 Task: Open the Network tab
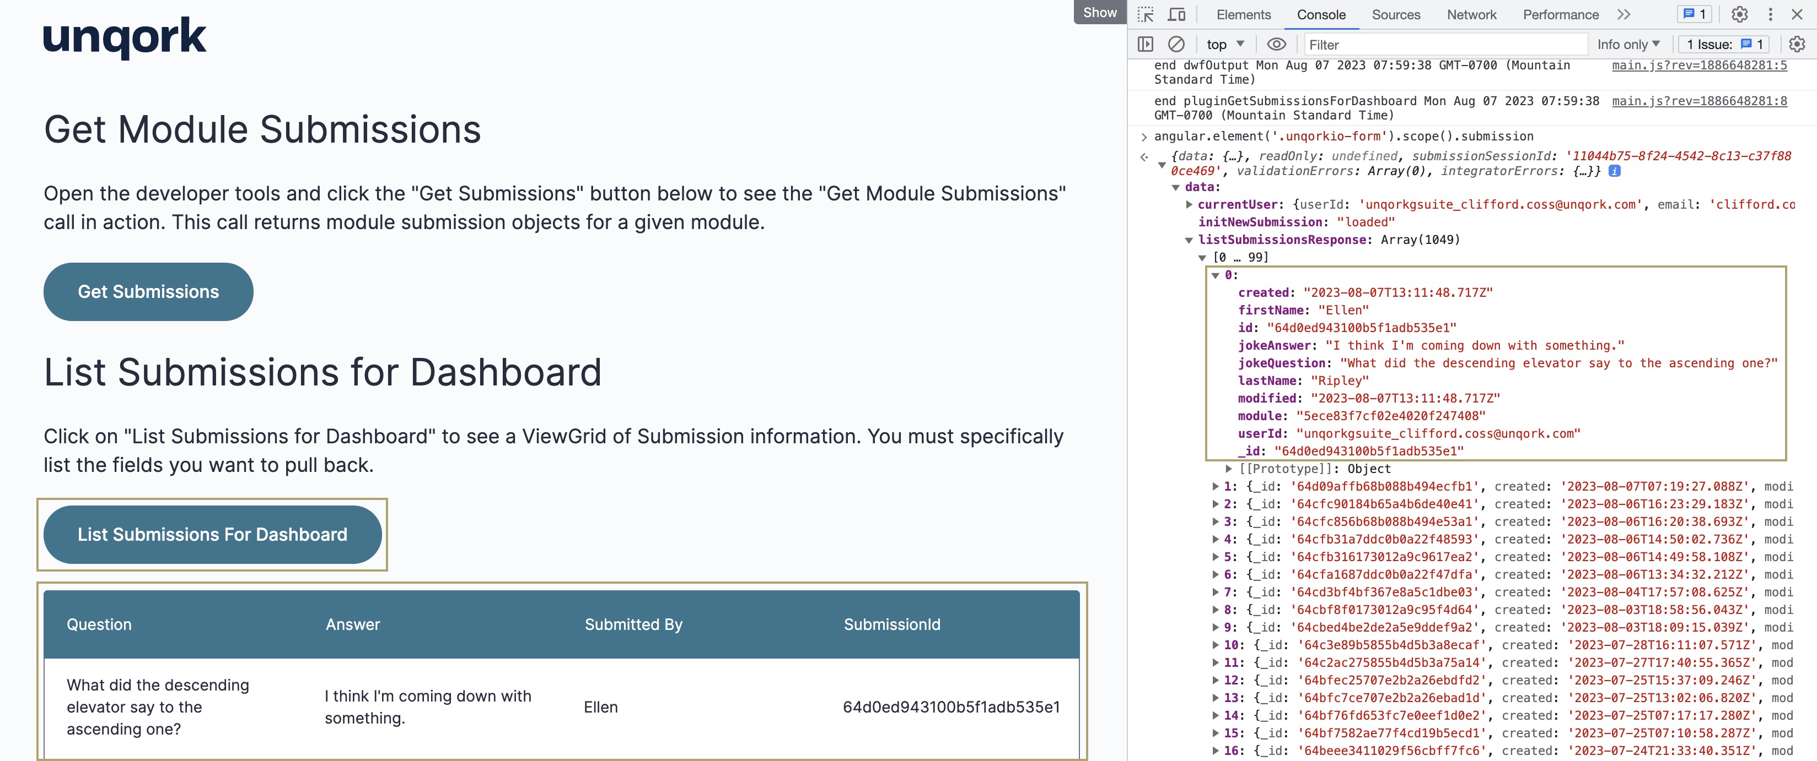pos(1471,15)
